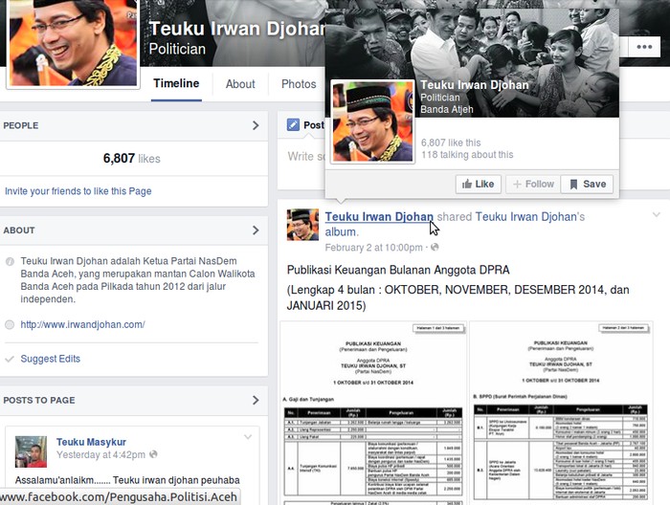Viewport: 670px width, 505px height.
Task: Open the shared album link
Action: pos(341,231)
